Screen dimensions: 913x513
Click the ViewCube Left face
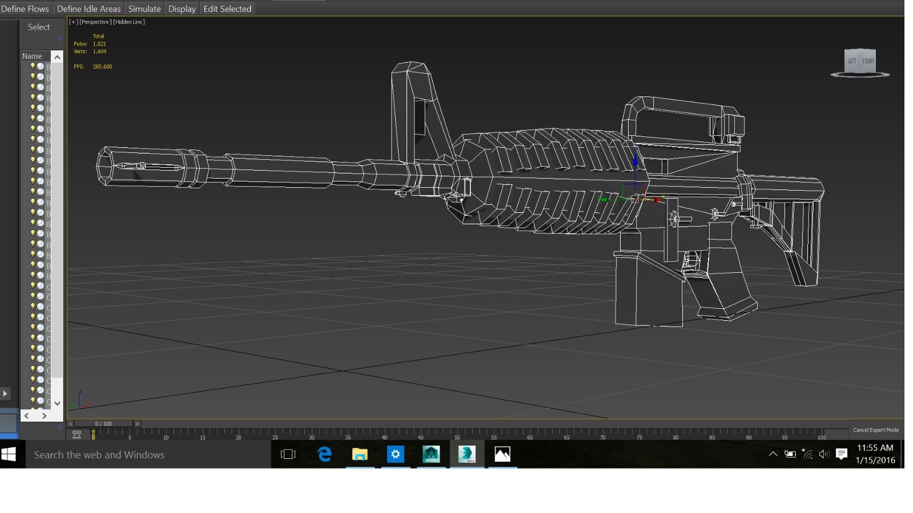[851, 61]
